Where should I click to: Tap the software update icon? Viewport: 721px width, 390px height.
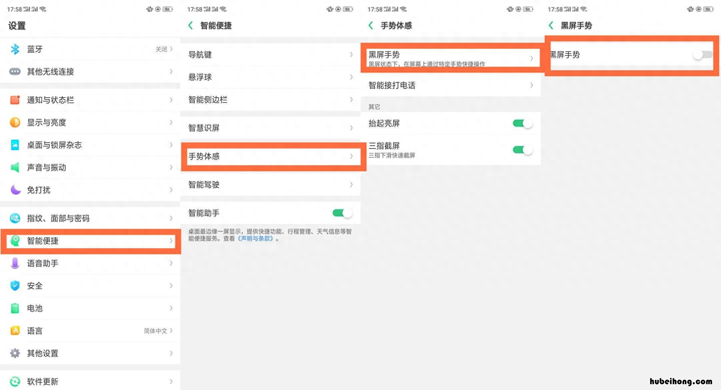coord(15,381)
